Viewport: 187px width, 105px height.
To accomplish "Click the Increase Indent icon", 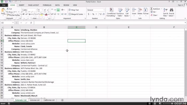I will (65, 14).
